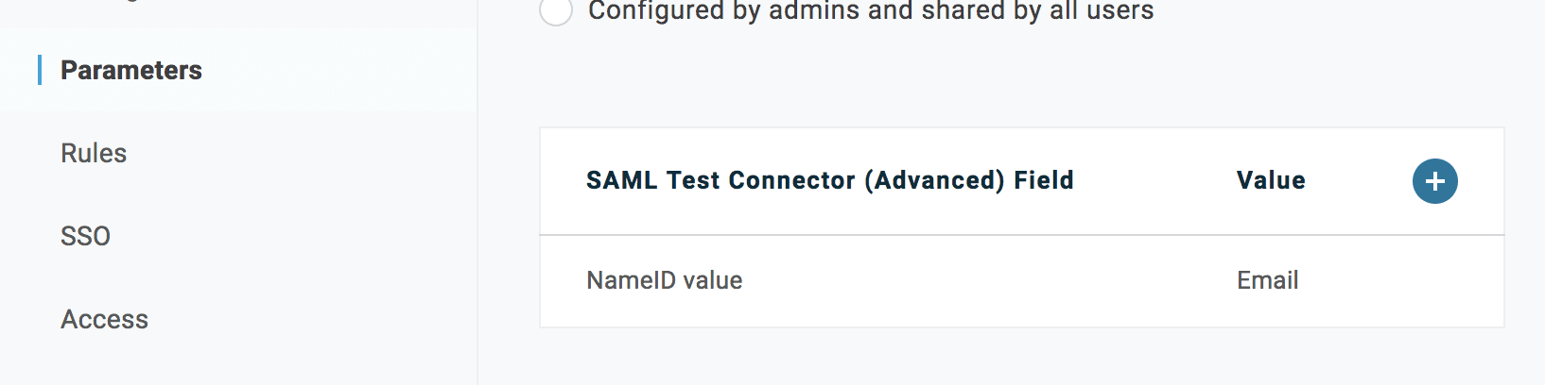Click the Email value for NameID
This screenshot has height=385, width=1545.
(x=1267, y=281)
